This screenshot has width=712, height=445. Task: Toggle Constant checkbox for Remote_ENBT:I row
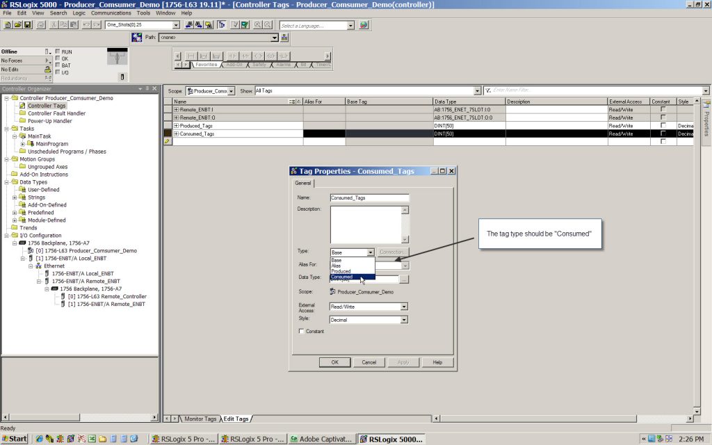tap(663, 109)
